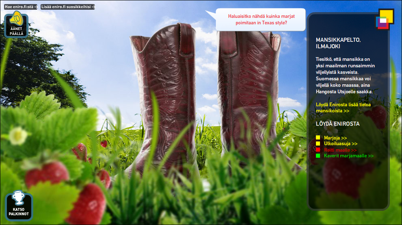Click the Texas style speech bubble
The width and height of the screenshot is (402, 225).
click(x=261, y=19)
